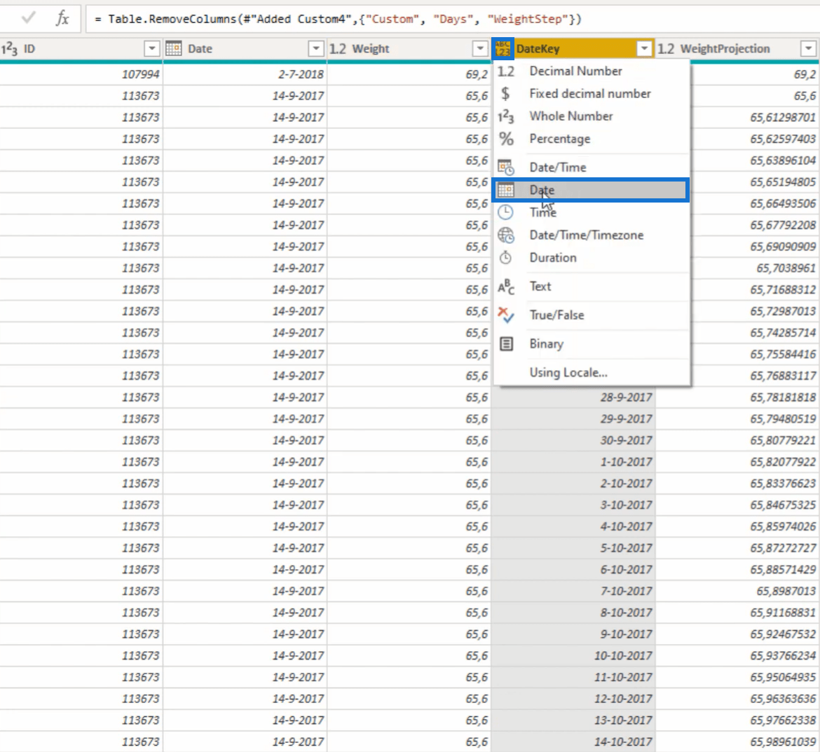This screenshot has height=752, width=820.
Task: Click the ABC Text icon in menu
Action: (x=506, y=287)
